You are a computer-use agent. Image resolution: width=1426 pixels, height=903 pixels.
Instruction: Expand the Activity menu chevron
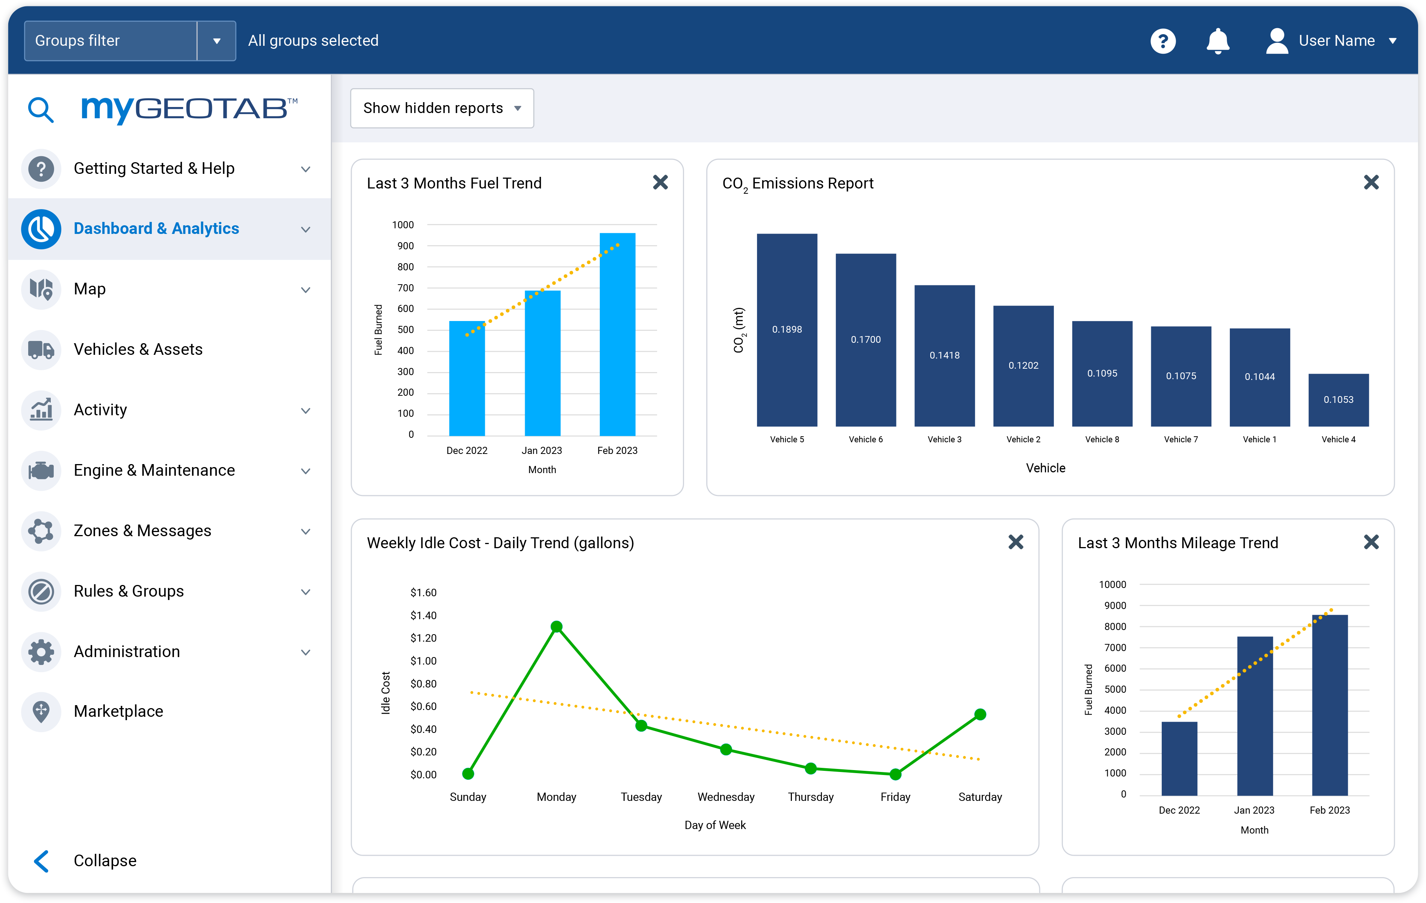(306, 411)
